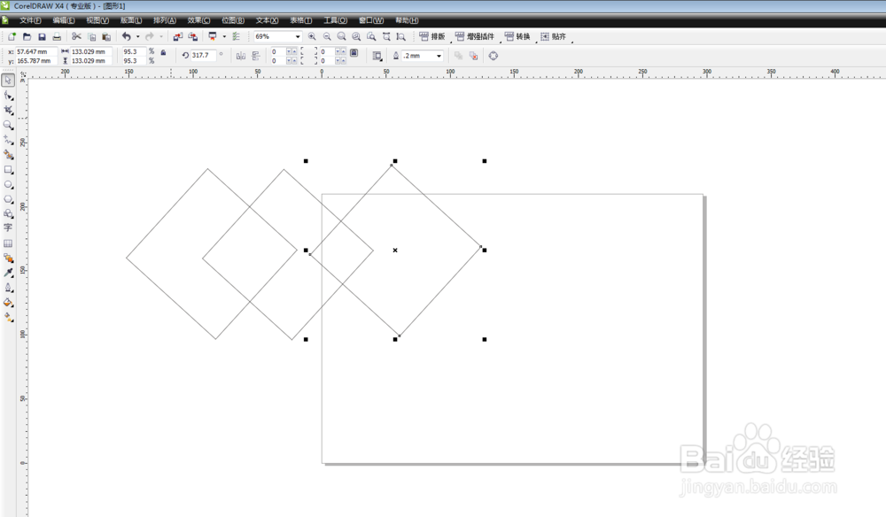The height and width of the screenshot is (517, 886).
Task: Select the Shape edit tool
Action: (8, 96)
